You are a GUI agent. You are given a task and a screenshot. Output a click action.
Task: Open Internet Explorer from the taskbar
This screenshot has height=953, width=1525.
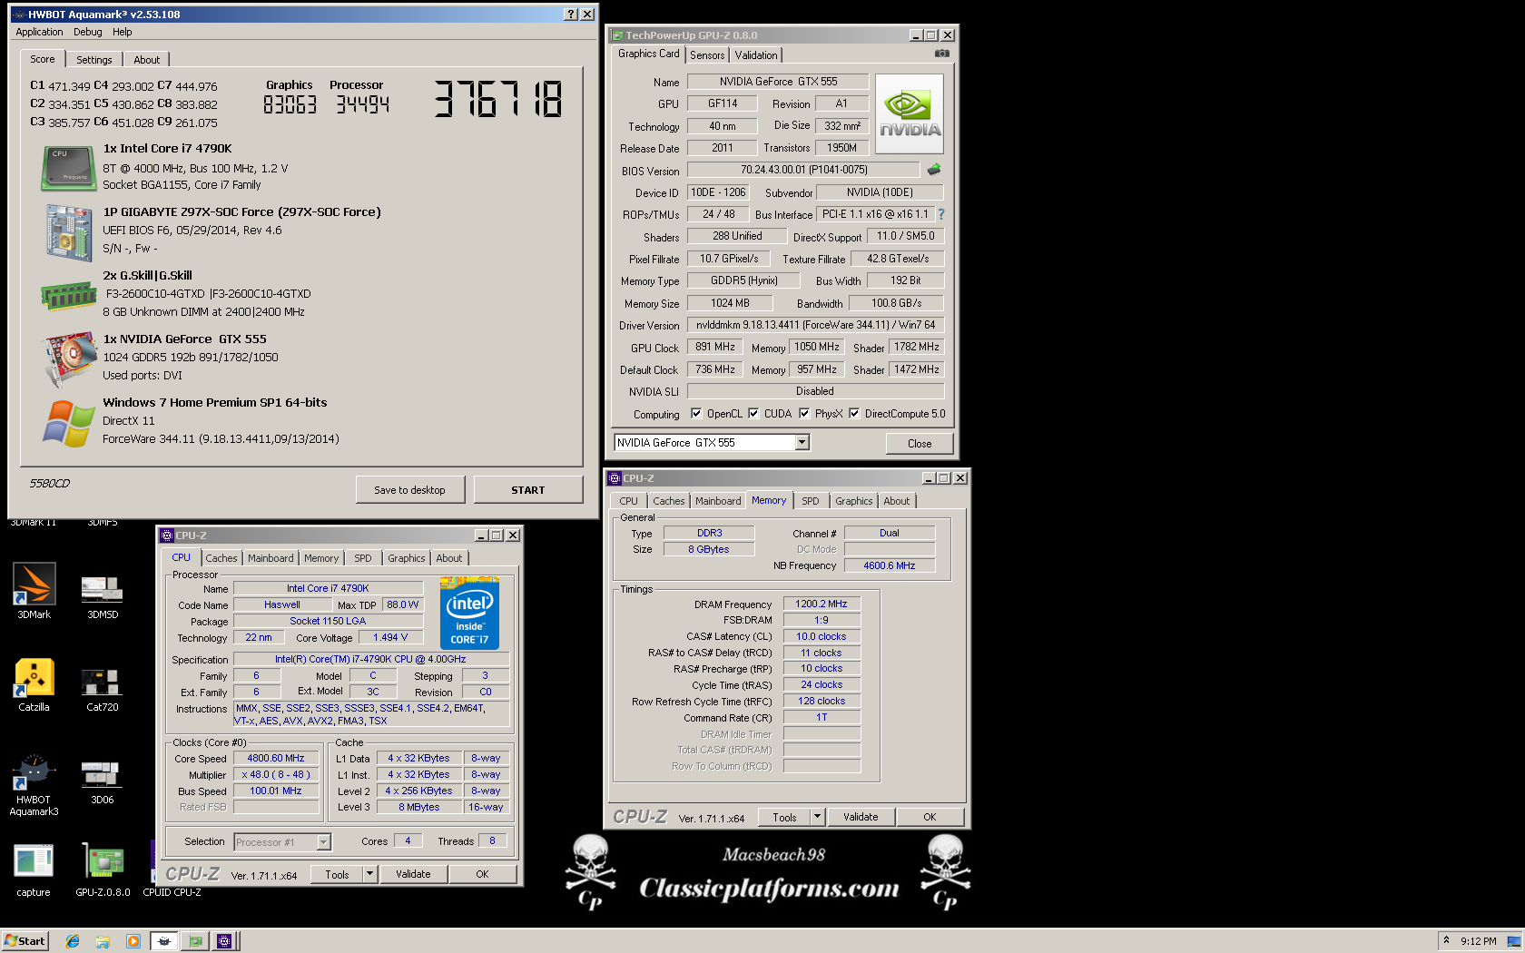tap(73, 941)
